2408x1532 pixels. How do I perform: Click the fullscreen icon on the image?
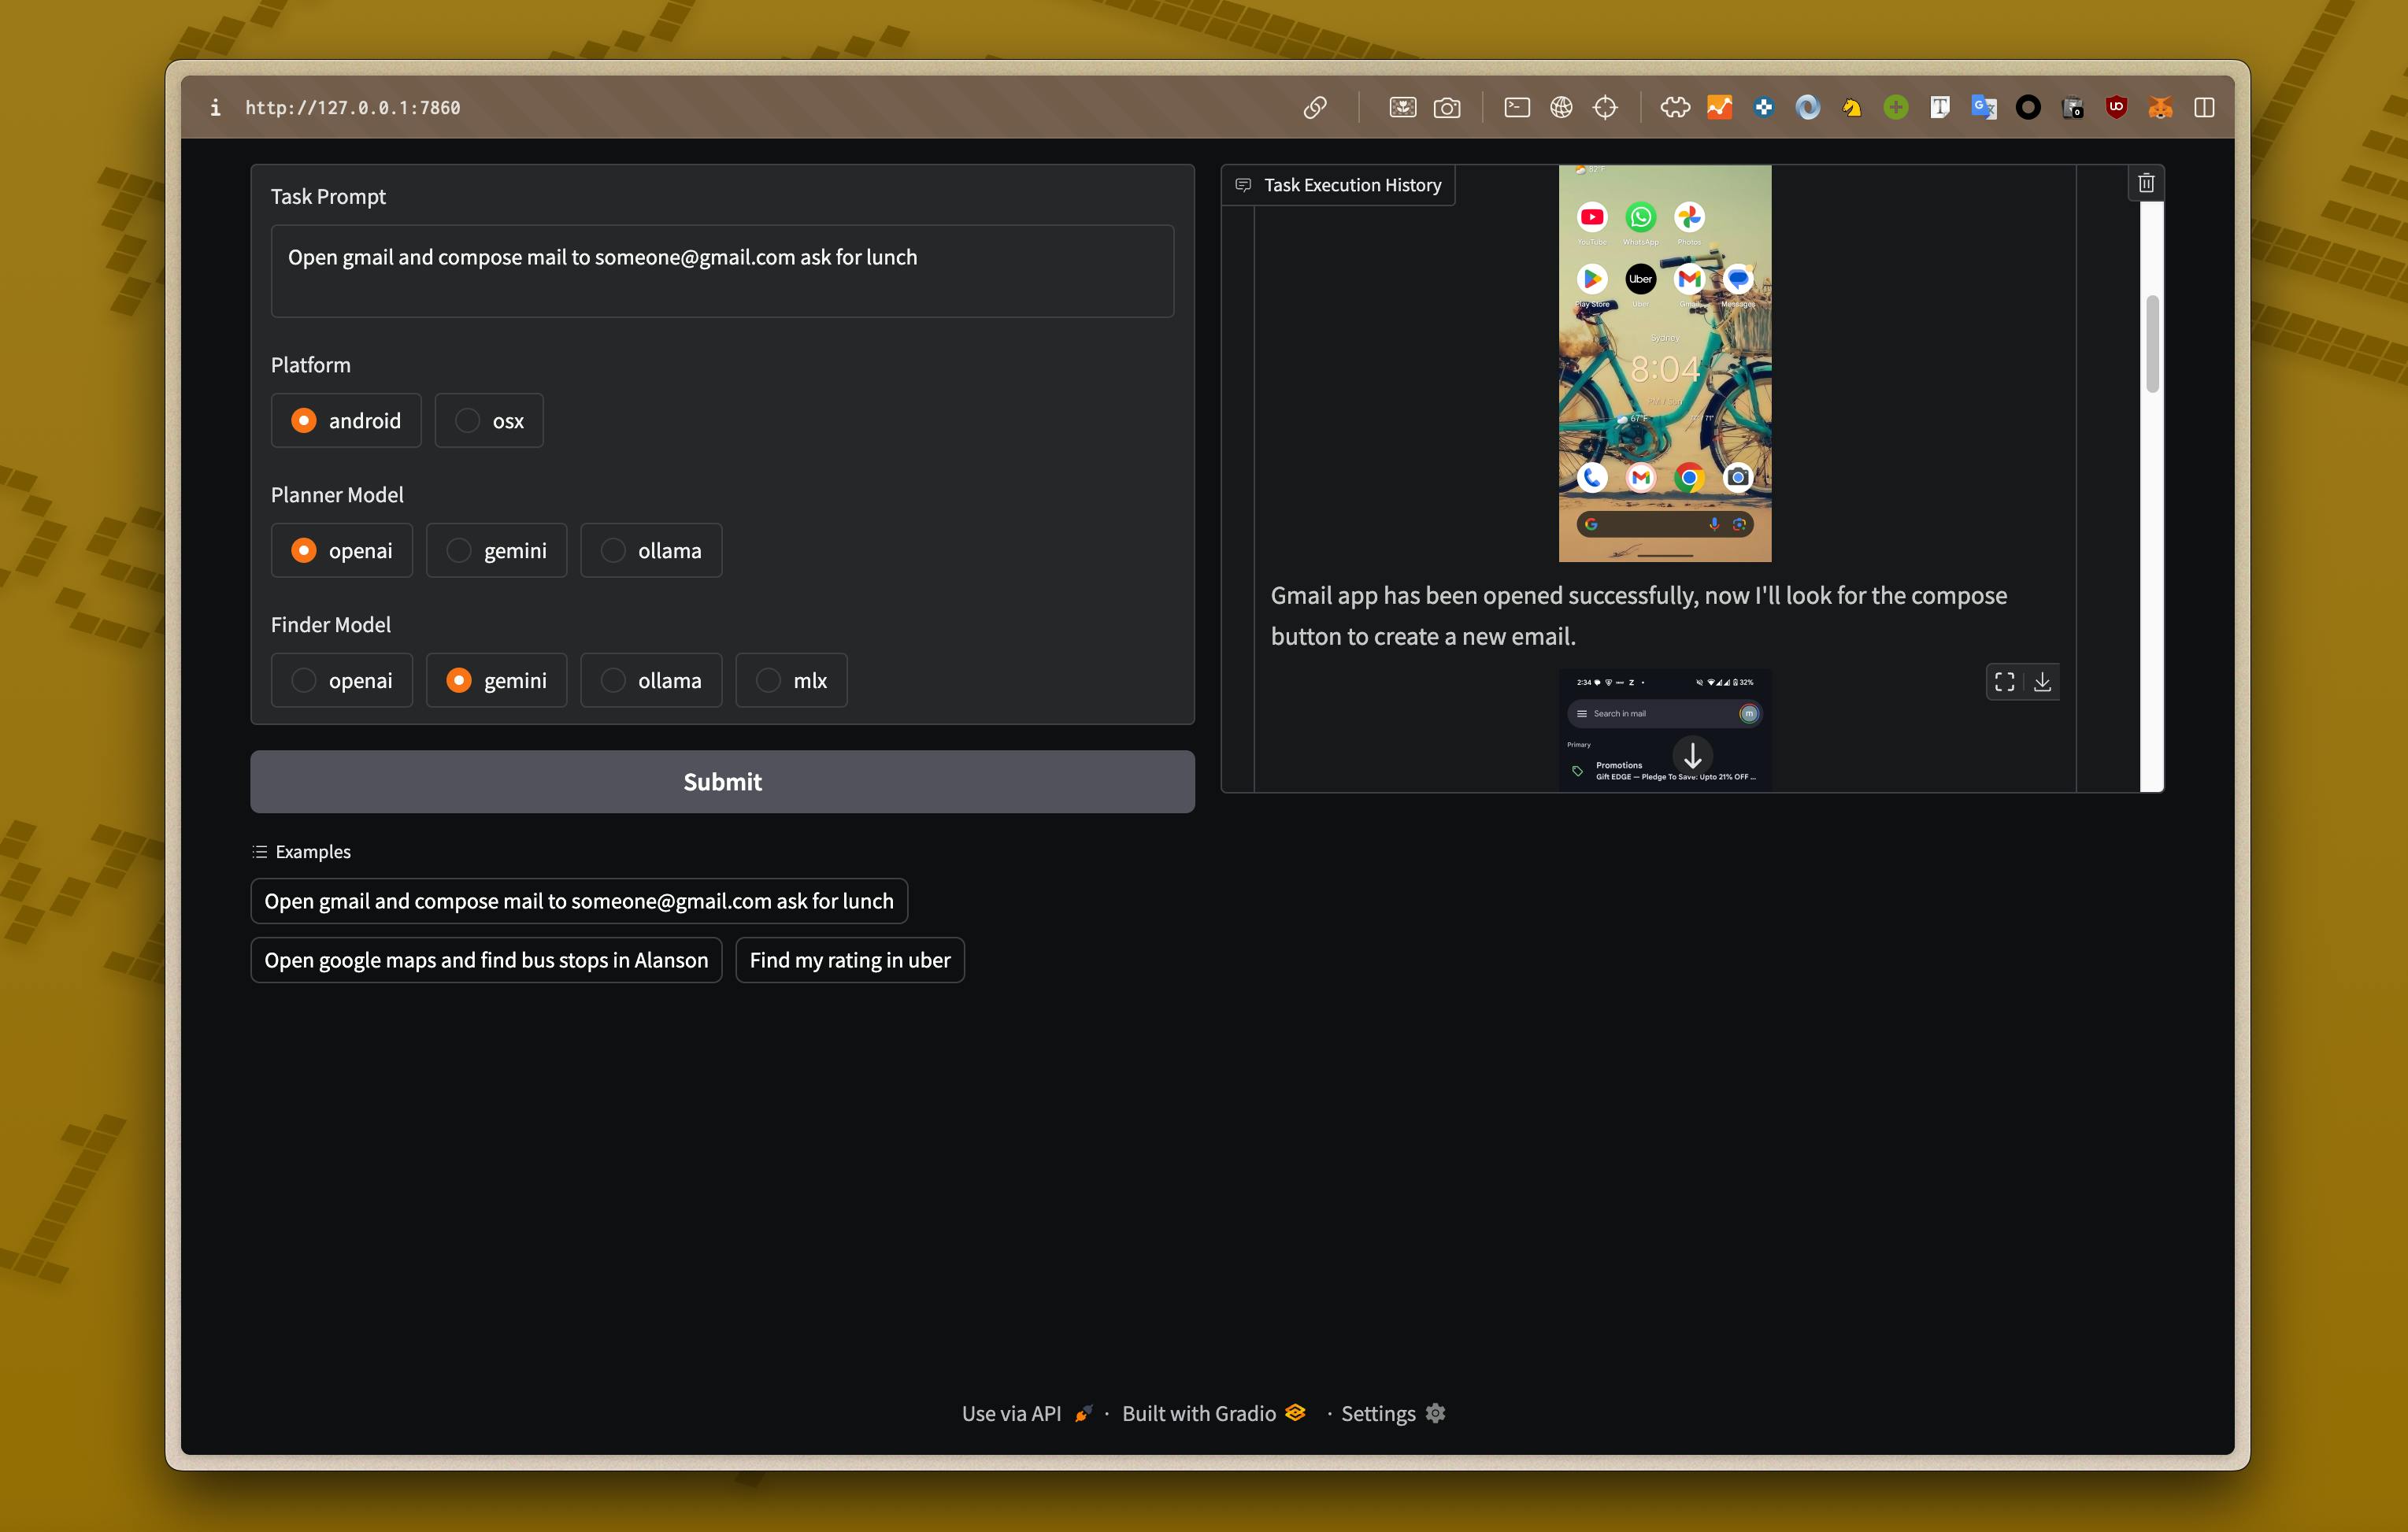coord(2004,682)
